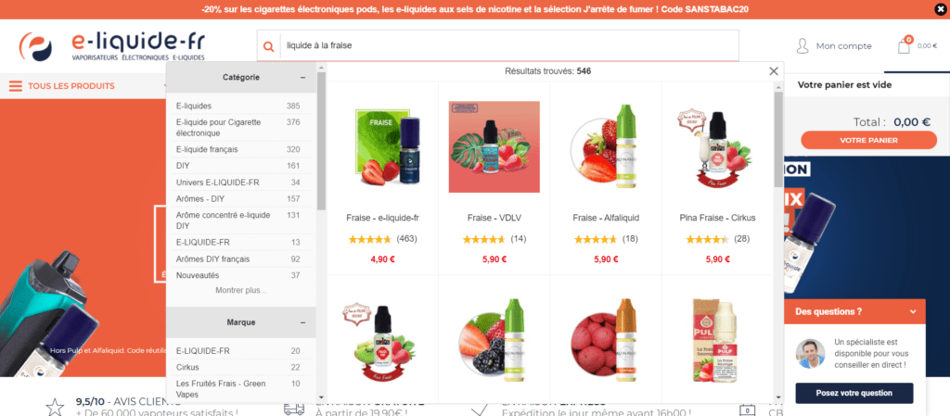
Task: Click the Mon compte user icon
Action: [802, 46]
